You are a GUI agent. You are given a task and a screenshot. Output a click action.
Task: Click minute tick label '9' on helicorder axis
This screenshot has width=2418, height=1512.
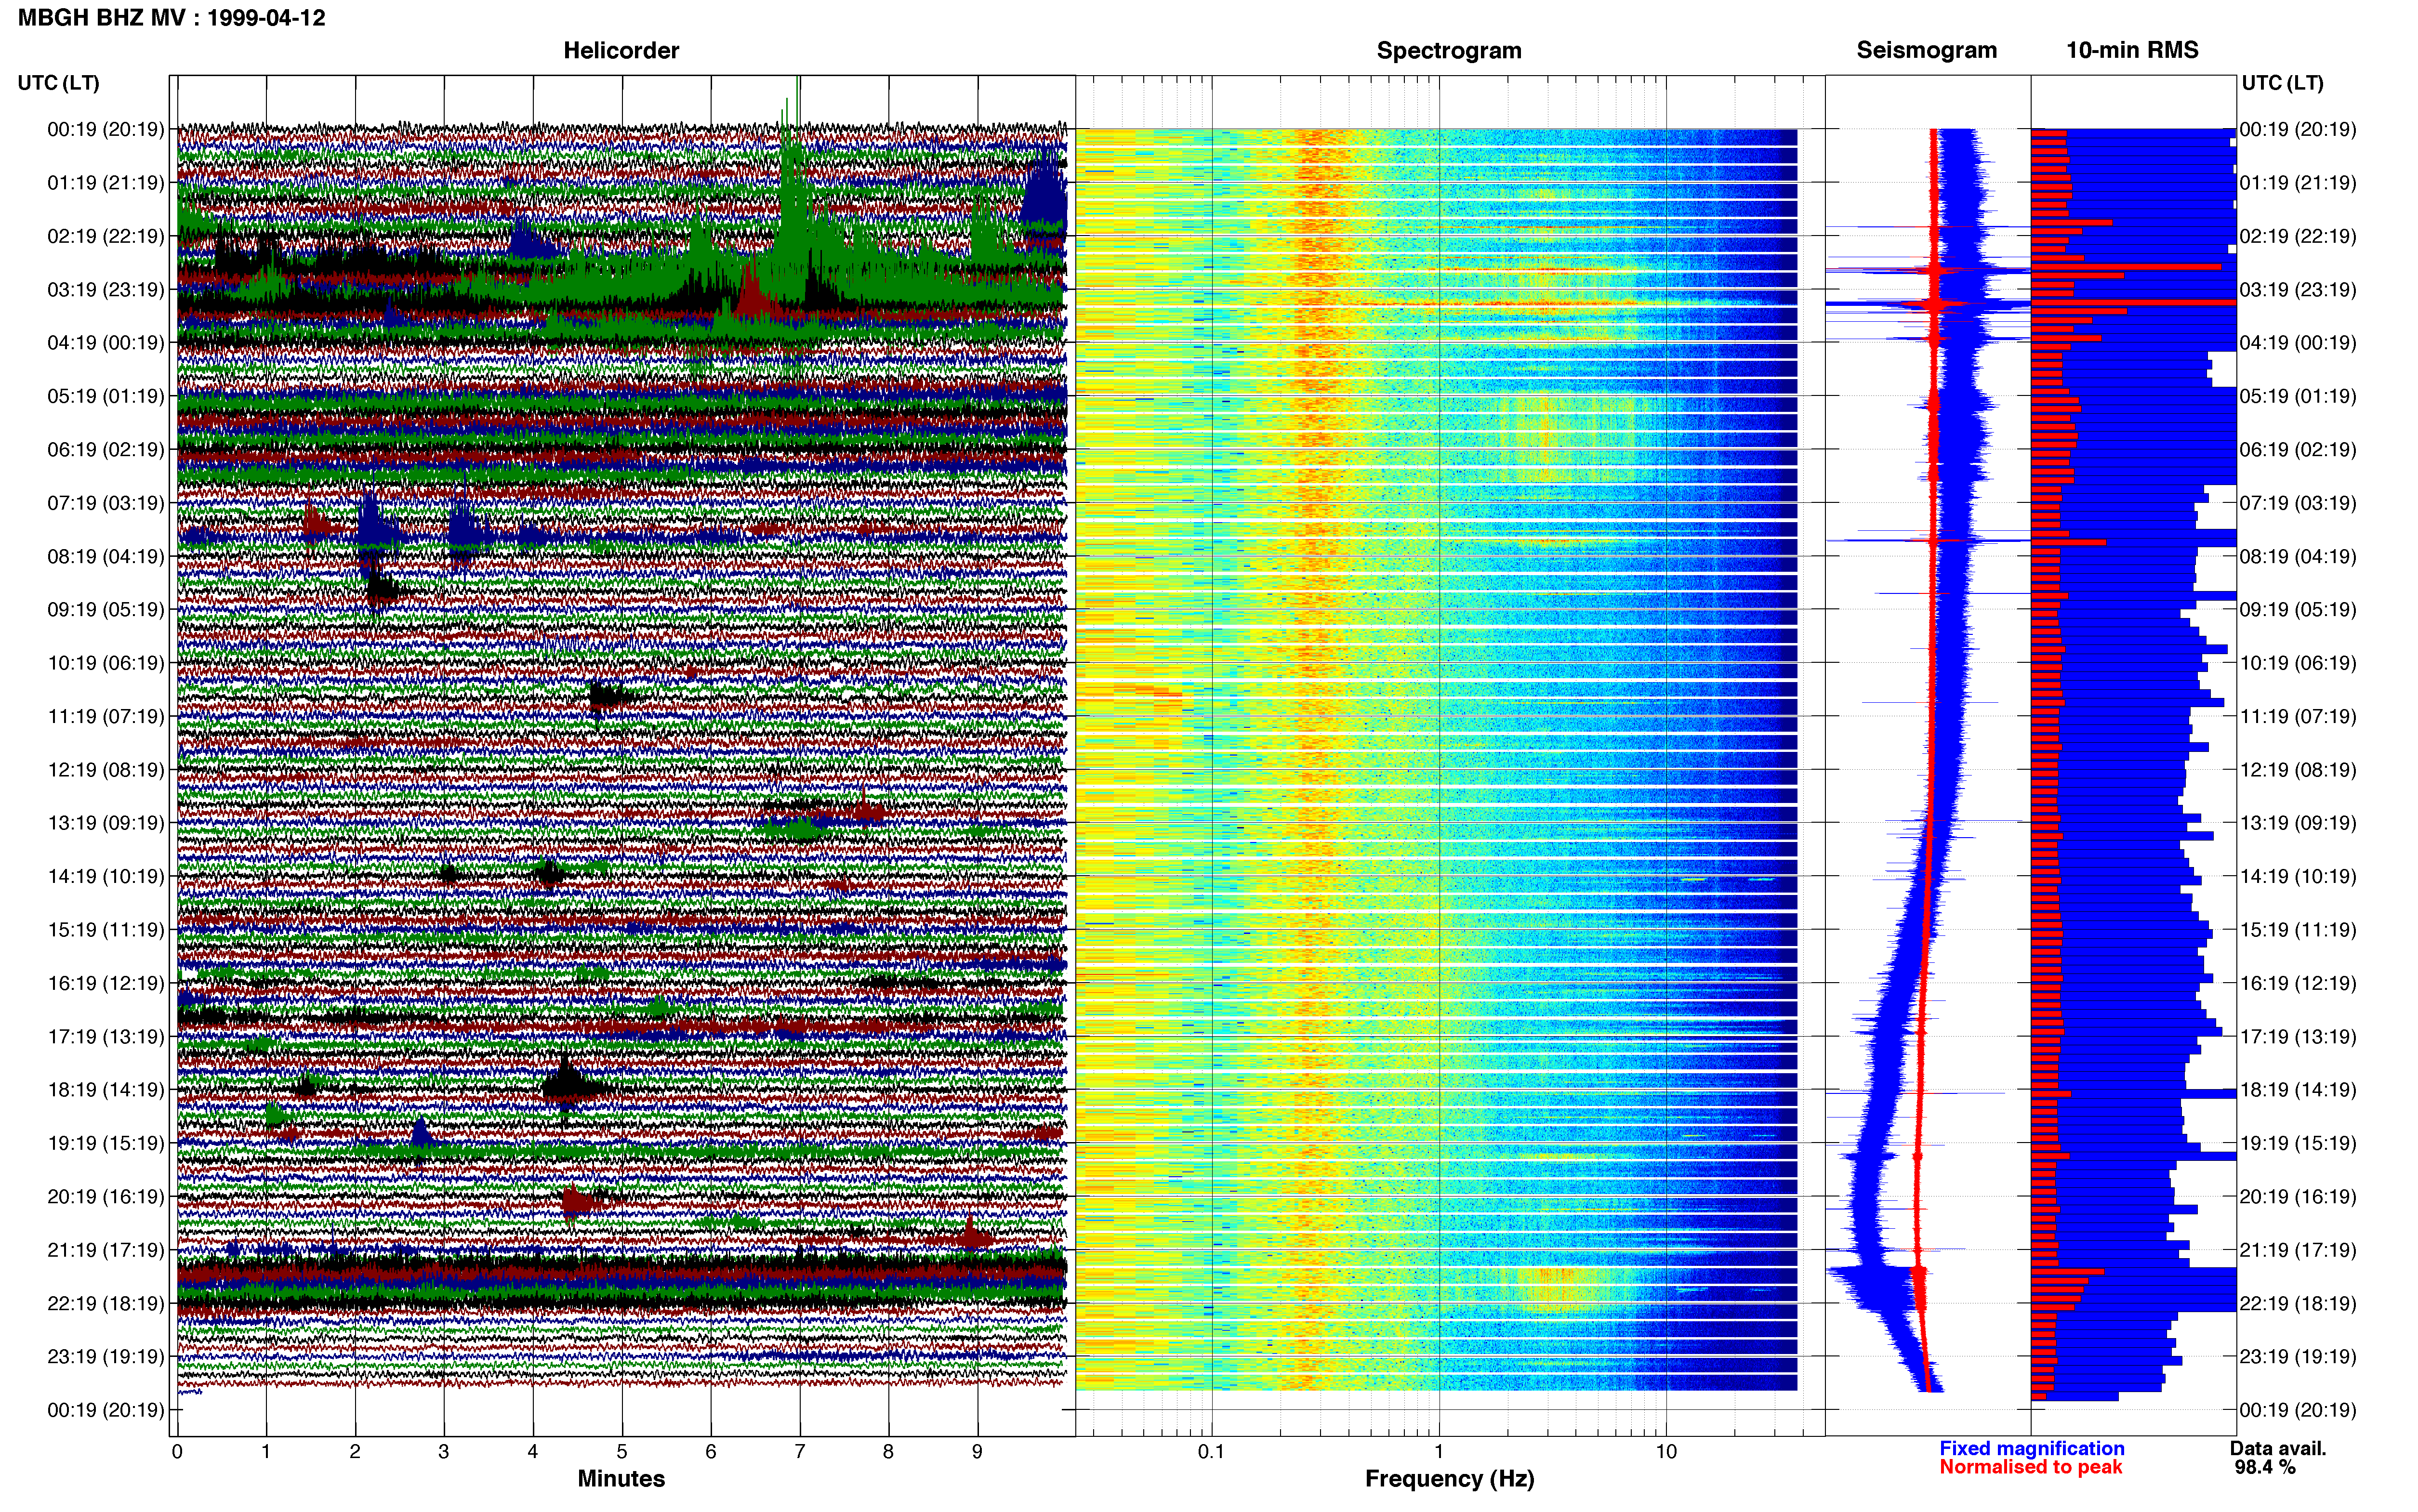coord(977,1452)
